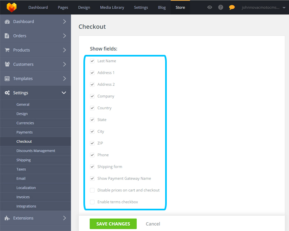289x231 pixels.
Task: Open the orange chat bubble icon
Action: (232, 7)
